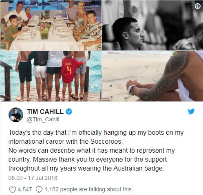The width and height of the screenshot is (203, 195).
Task: Like the tweet with the heart icon
Action: pos(12,190)
